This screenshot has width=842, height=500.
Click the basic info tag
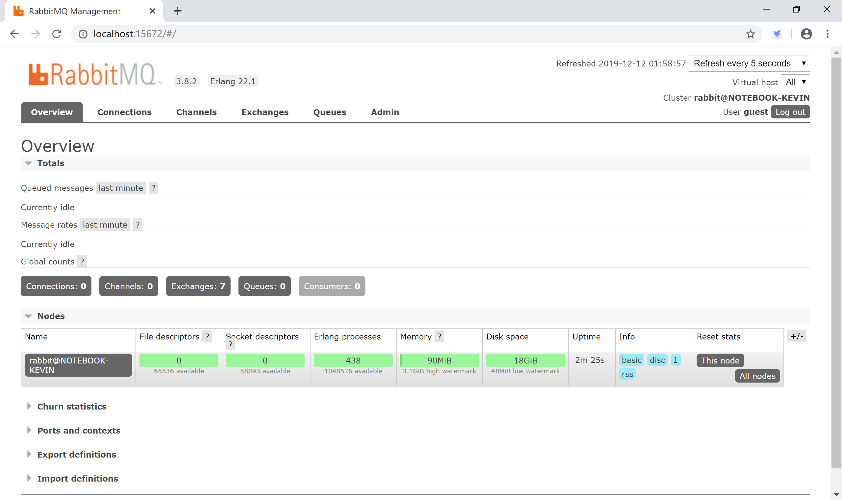pos(631,360)
